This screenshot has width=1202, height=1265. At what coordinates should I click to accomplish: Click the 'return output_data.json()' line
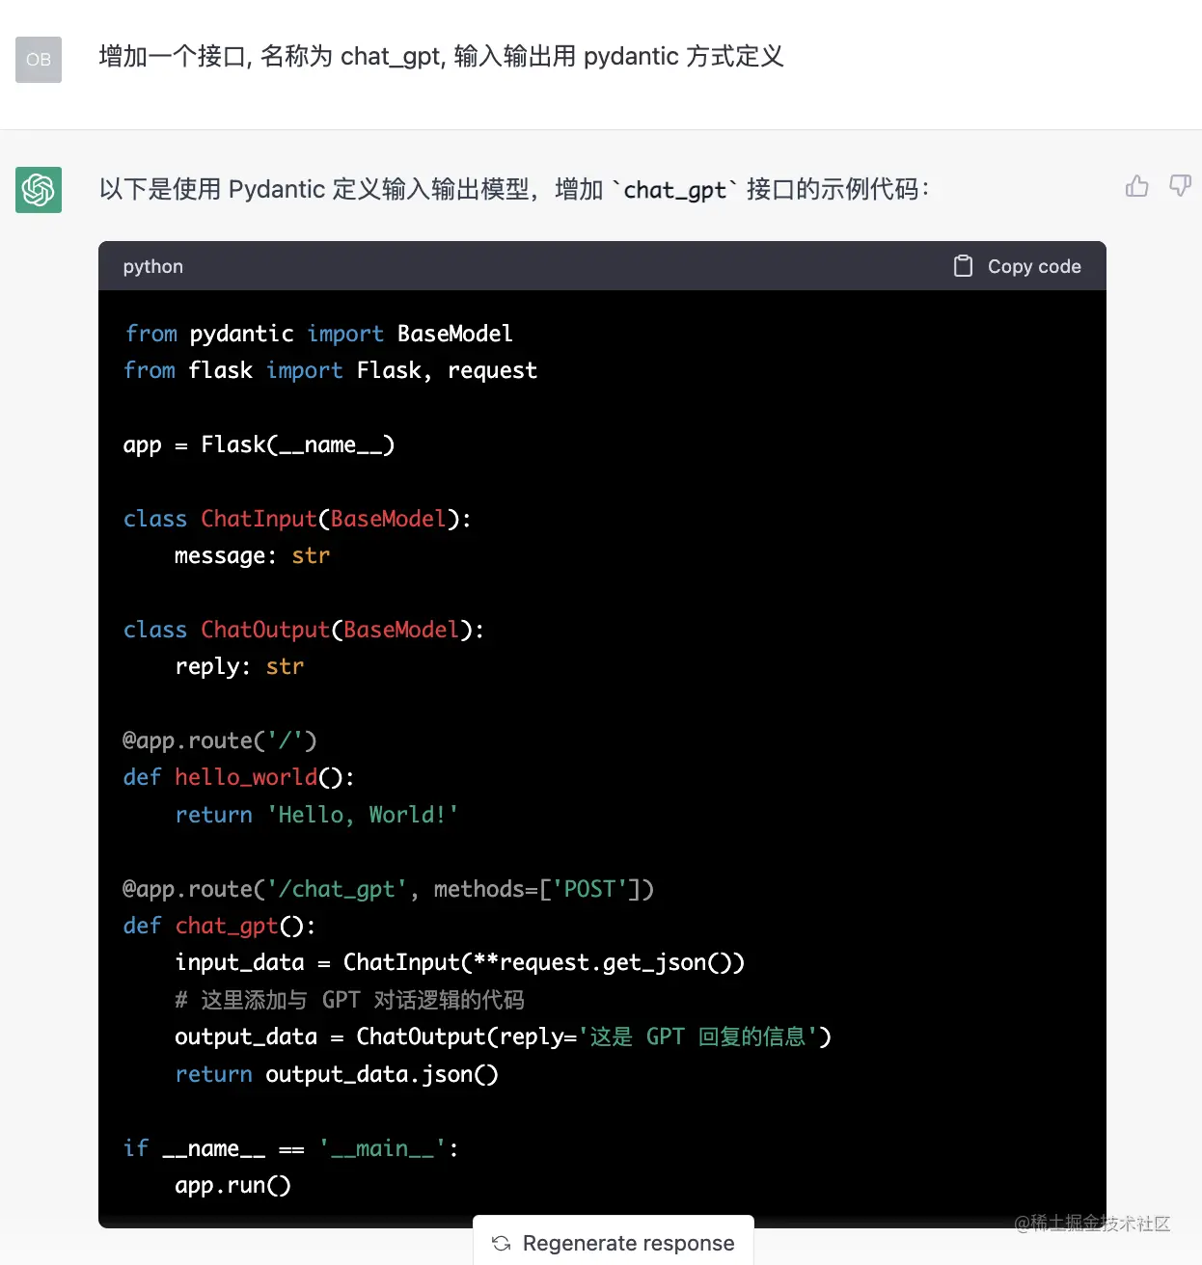click(x=337, y=1075)
